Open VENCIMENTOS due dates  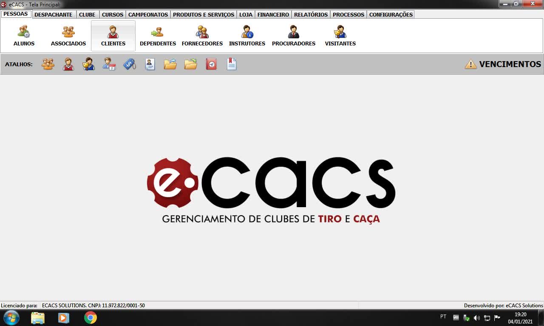point(510,64)
